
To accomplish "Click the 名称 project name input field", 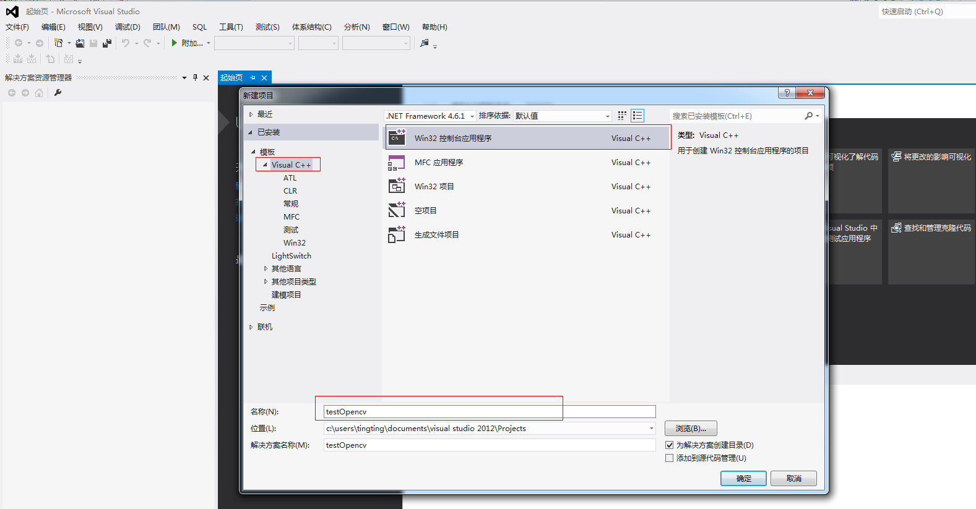I will (x=489, y=411).
